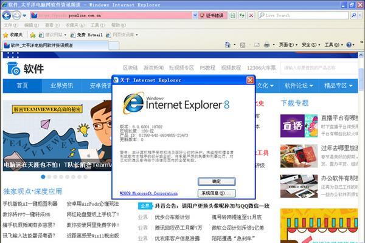The width and height of the screenshot is (365, 243).
Task: Open the 免费 Hotmail favorites link
Action: 86,35
